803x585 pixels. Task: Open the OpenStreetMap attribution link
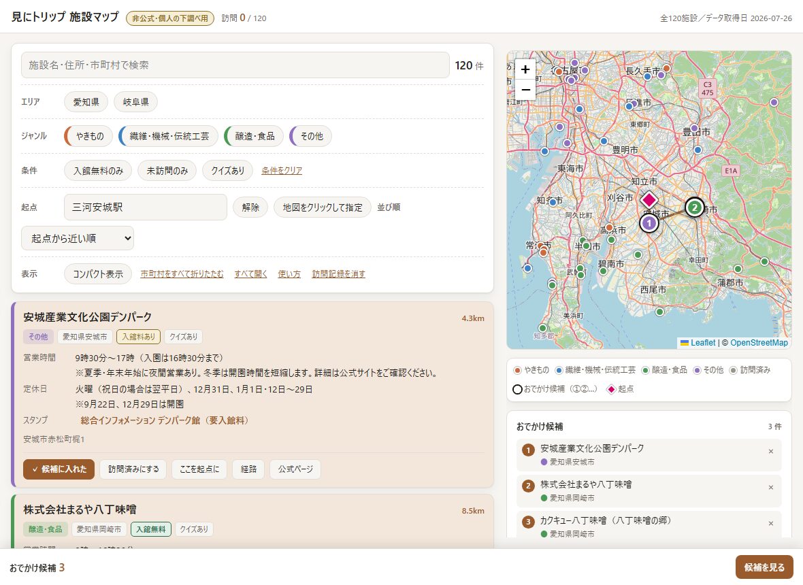point(759,342)
